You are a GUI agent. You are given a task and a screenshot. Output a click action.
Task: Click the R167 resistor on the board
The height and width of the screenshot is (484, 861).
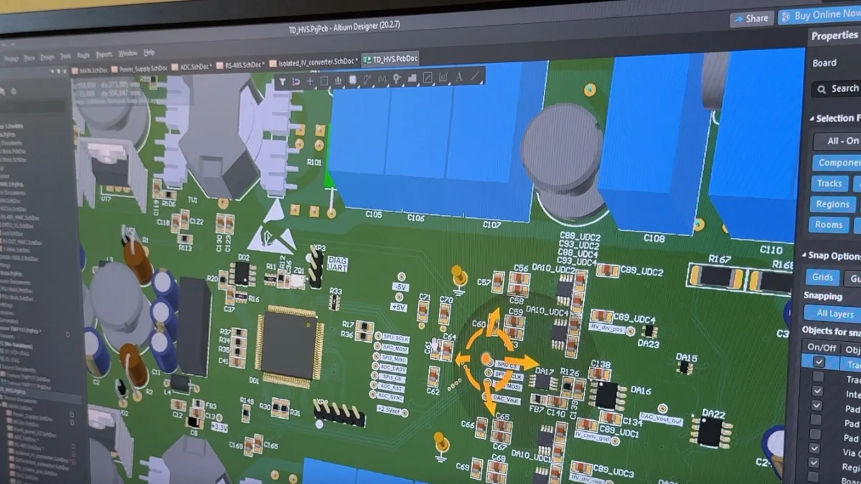pos(717,276)
